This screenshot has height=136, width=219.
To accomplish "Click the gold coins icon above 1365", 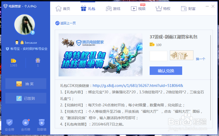I will pos(14,61).
